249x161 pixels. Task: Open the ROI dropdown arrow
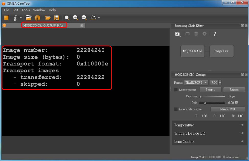[x=220, y=83]
